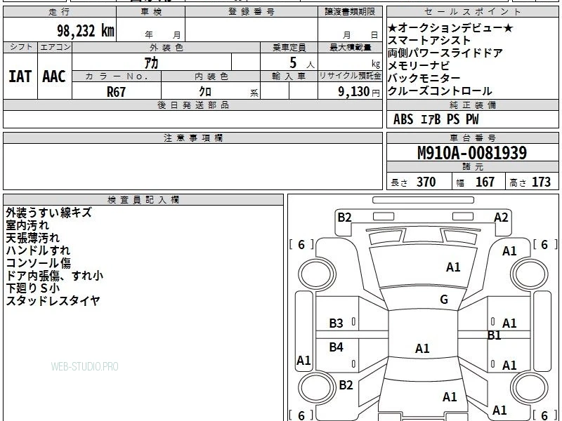Select the line ★オークションデビュー★

point(450,28)
